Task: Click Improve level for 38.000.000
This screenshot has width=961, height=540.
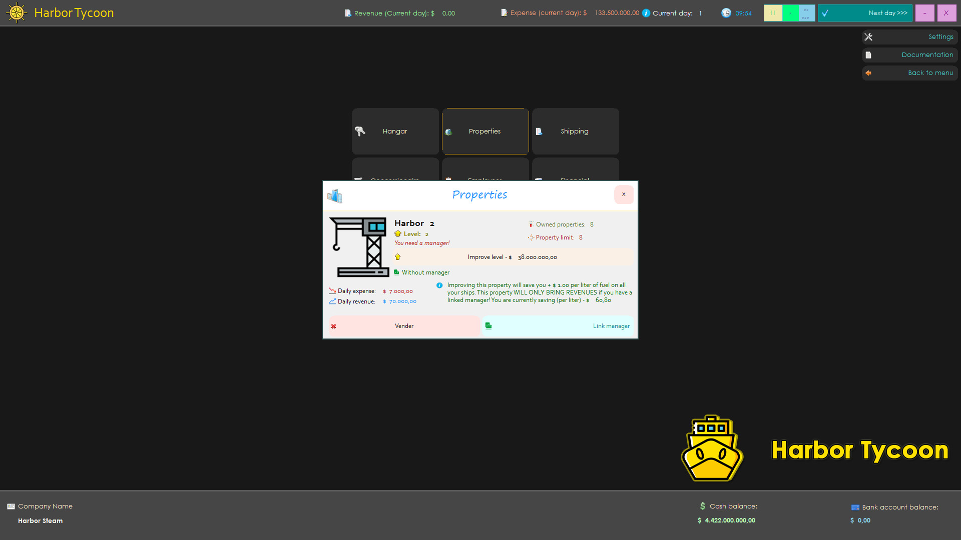Action: click(x=512, y=256)
